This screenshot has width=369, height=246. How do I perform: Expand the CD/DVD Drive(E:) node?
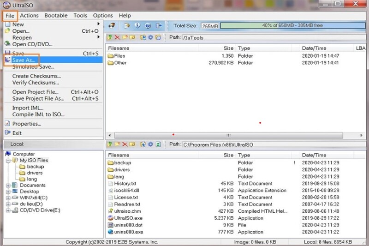pyautogui.click(x=8, y=210)
